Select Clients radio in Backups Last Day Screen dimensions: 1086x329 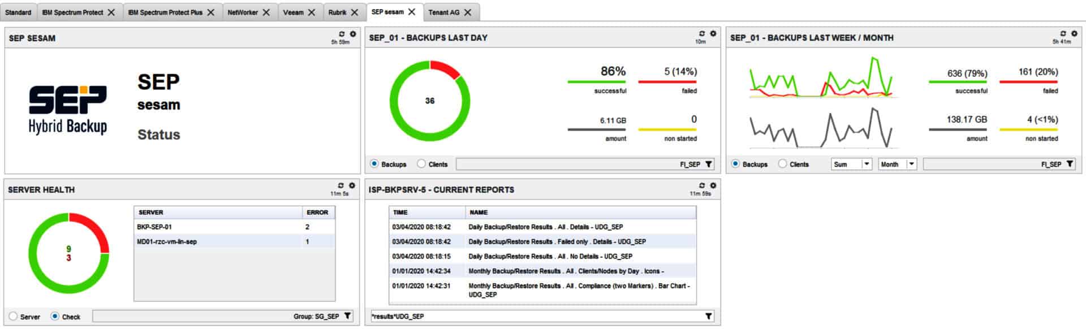click(x=421, y=164)
